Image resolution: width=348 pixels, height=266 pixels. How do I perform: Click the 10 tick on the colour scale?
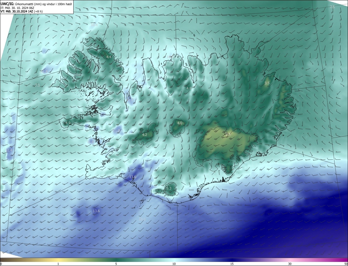click(174, 264)
